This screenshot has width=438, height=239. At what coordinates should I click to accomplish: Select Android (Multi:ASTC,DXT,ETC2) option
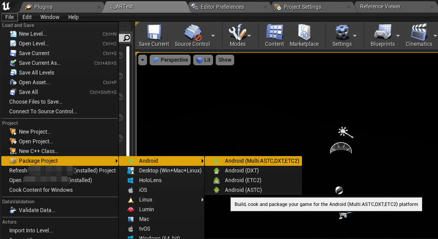click(x=254, y=161)
